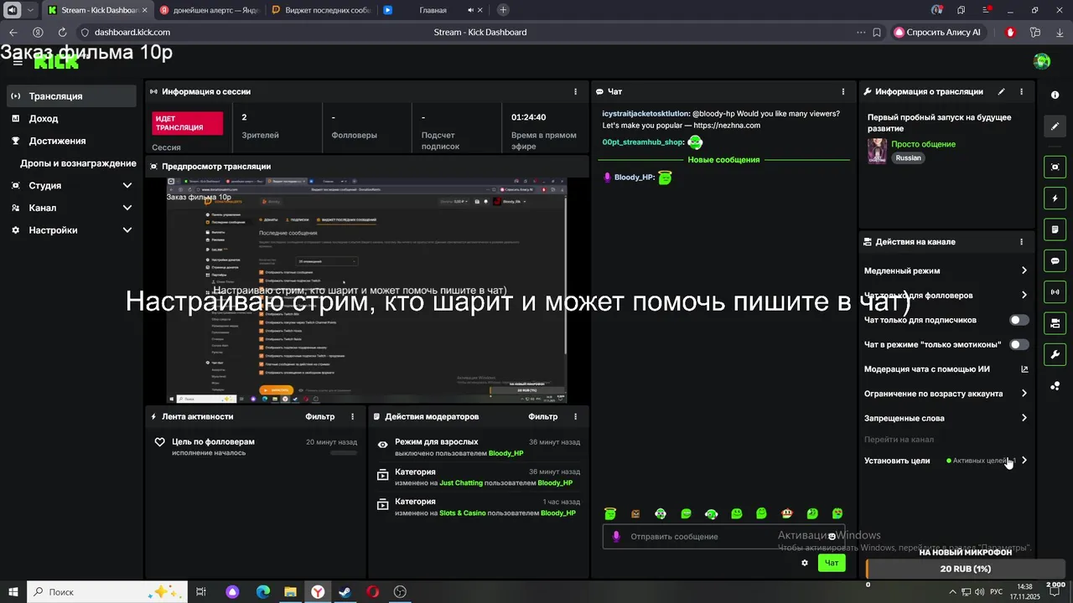Click the follower goal progress bar in the activity feed
The height and width of the screenshot is (603, 1073).
tap(344, 453)
